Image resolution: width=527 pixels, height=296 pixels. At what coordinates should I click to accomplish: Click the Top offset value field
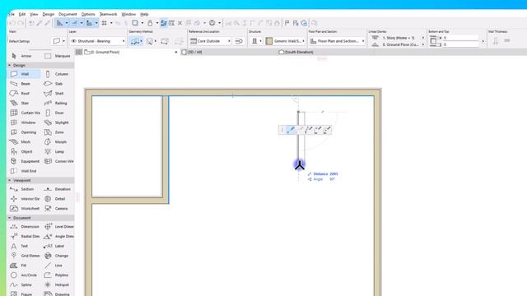[461, 38]
